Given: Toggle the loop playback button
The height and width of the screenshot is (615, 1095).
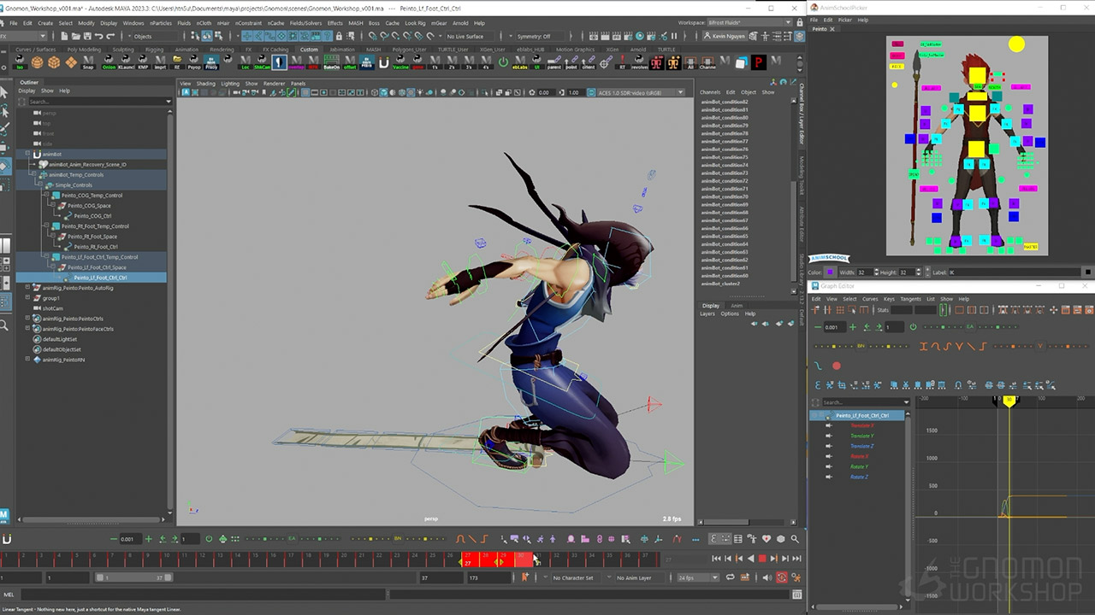Looking at the screenshot, I should point(730,577).
